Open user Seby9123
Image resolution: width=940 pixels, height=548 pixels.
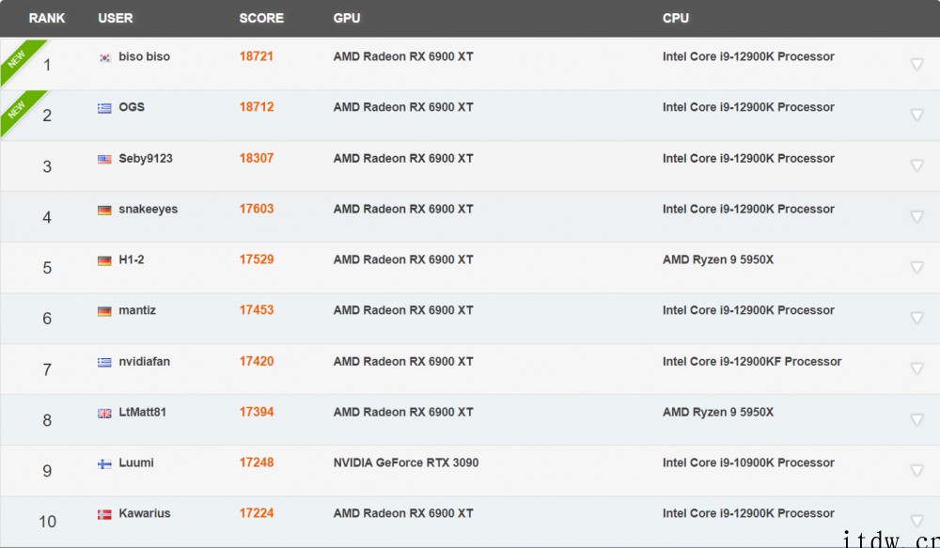146,158
